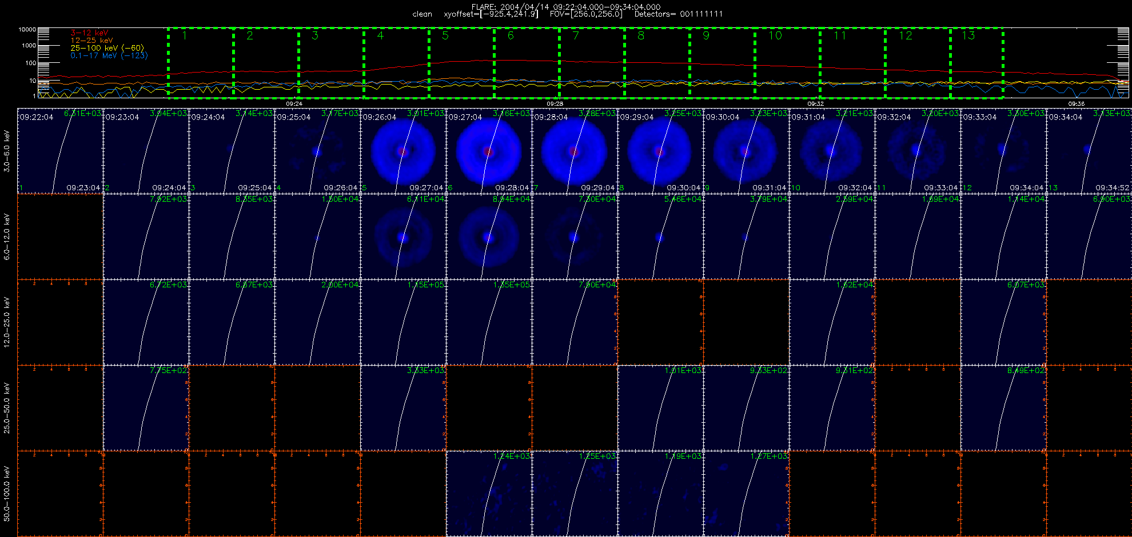Click the 3.79E+04 peak value label

point(768,199)
